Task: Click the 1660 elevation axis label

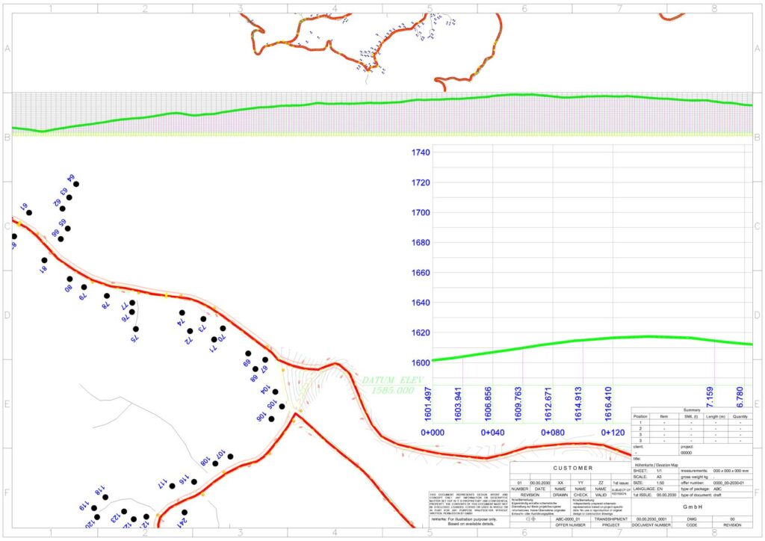Action: [x=421, y=273]
